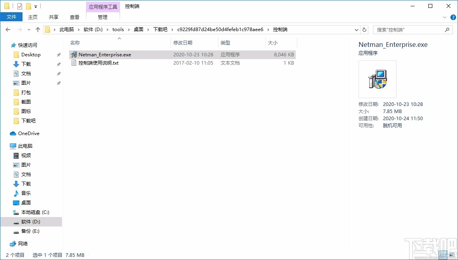Switch to the 查看 ribbon tab
The width and height of the screenshot is (458, 260).
pyautogui.click(x=74, y=17)
